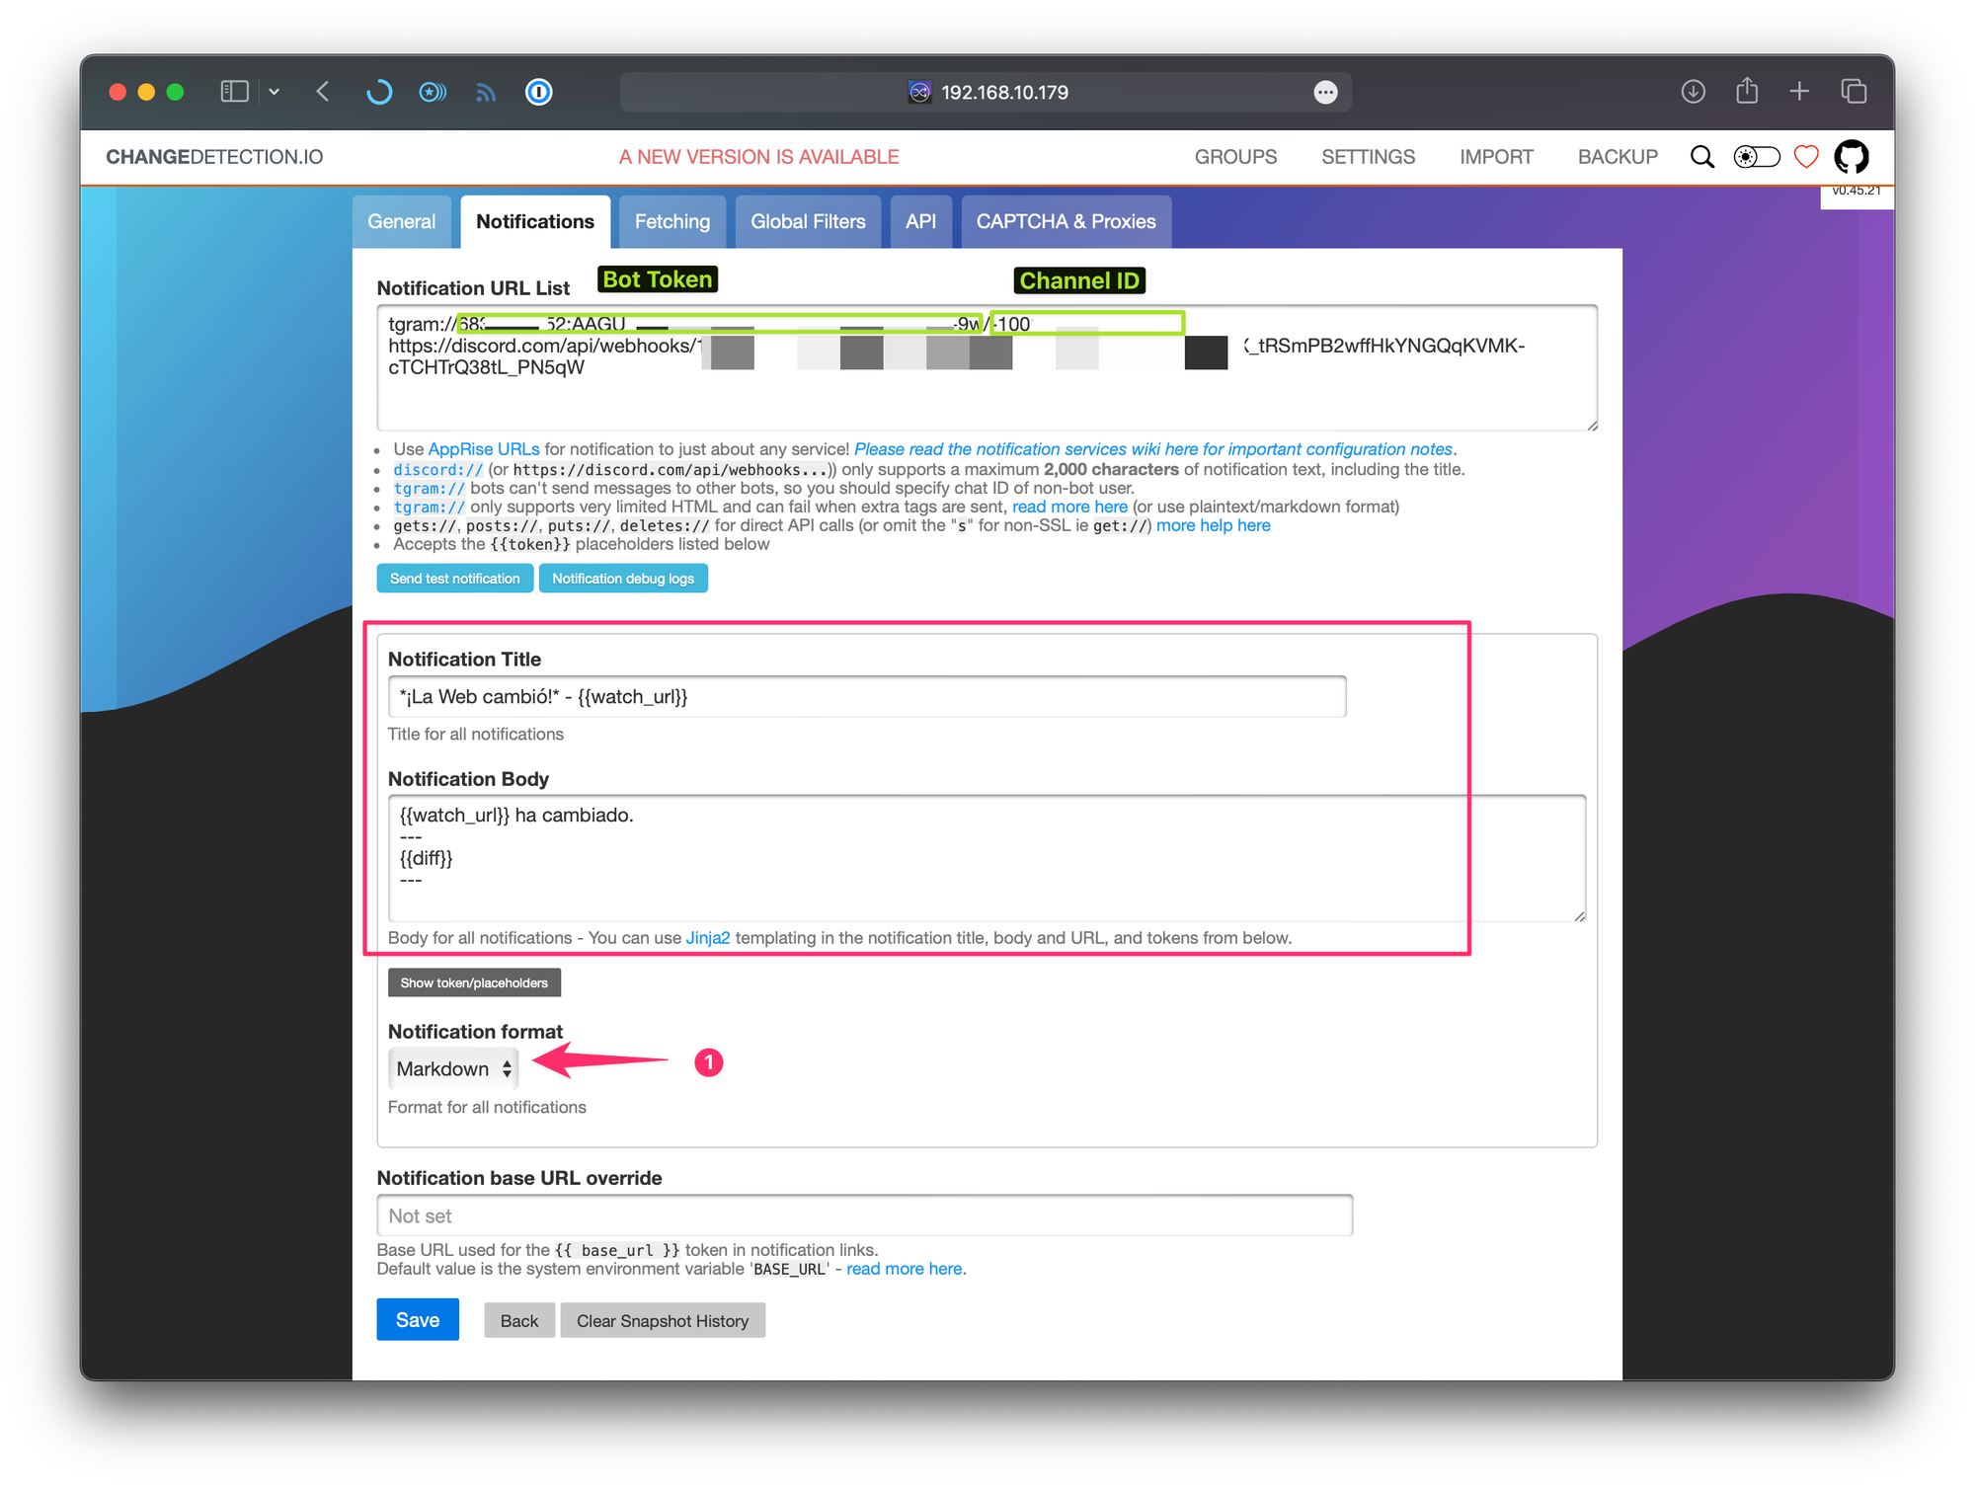Screen dimensions: 1975x1487
Task: Open the BACKUP menu item
Action: pyautogui.click(x=1618, y=157)
